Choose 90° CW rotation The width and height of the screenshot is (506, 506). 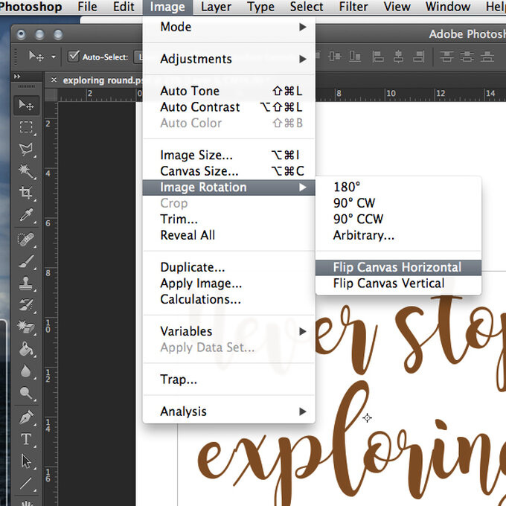coord(354,203)
